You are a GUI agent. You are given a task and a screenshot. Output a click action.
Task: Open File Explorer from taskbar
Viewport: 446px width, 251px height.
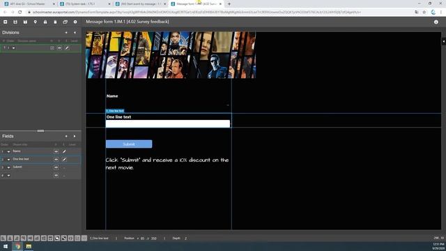[x=29, y=246]
